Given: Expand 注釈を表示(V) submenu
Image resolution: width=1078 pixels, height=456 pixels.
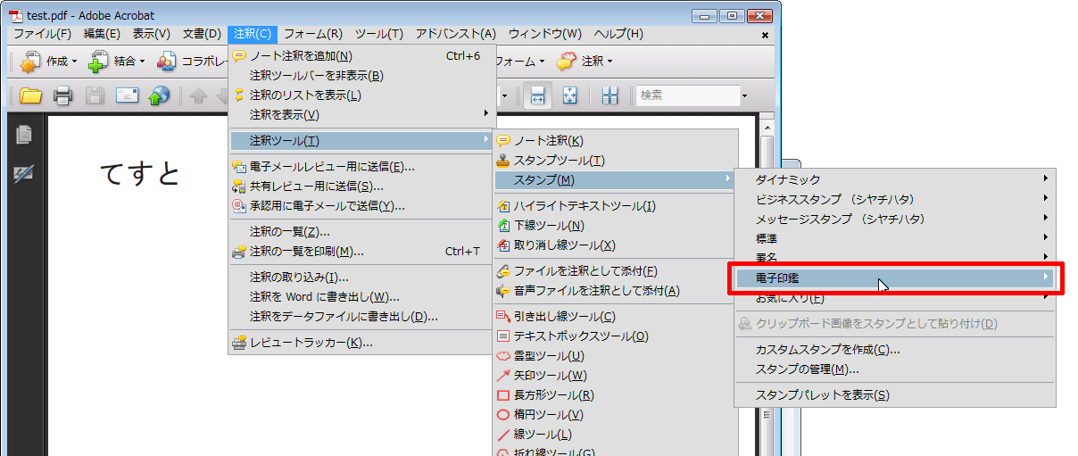Looking at the screenshot, I should click(362, 115).
